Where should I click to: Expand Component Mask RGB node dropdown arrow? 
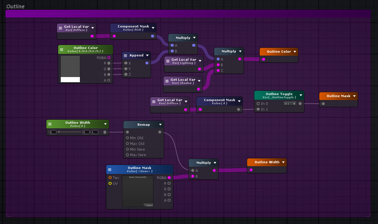tap(153, 28)
